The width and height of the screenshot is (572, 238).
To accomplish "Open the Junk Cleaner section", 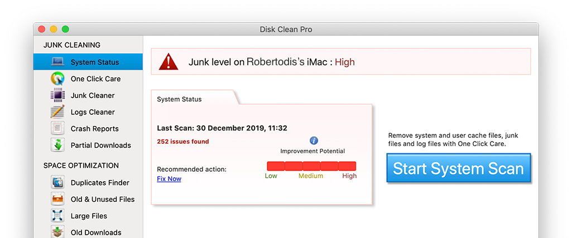I will click(x=88, y=95).
